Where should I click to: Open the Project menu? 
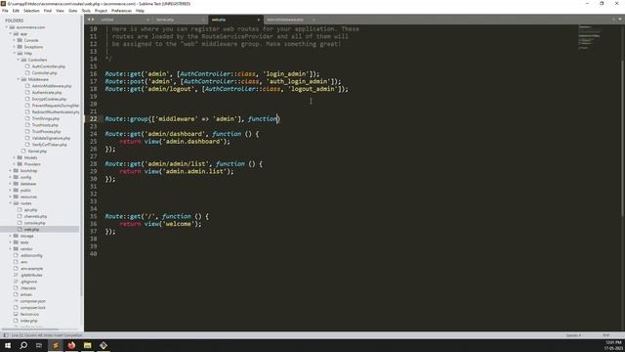101,11
